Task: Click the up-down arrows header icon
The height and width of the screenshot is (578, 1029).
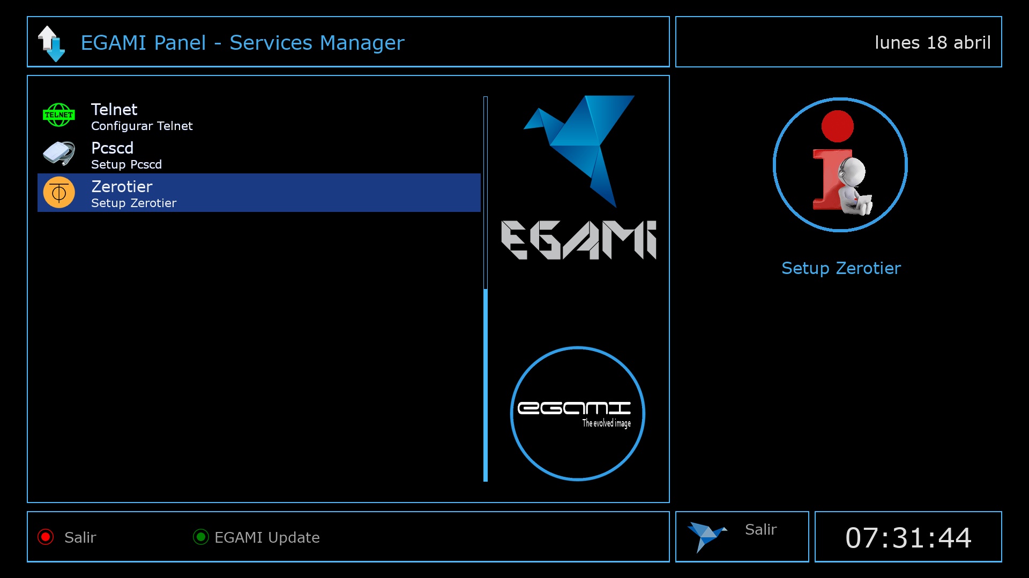Action: coord(51,43)
